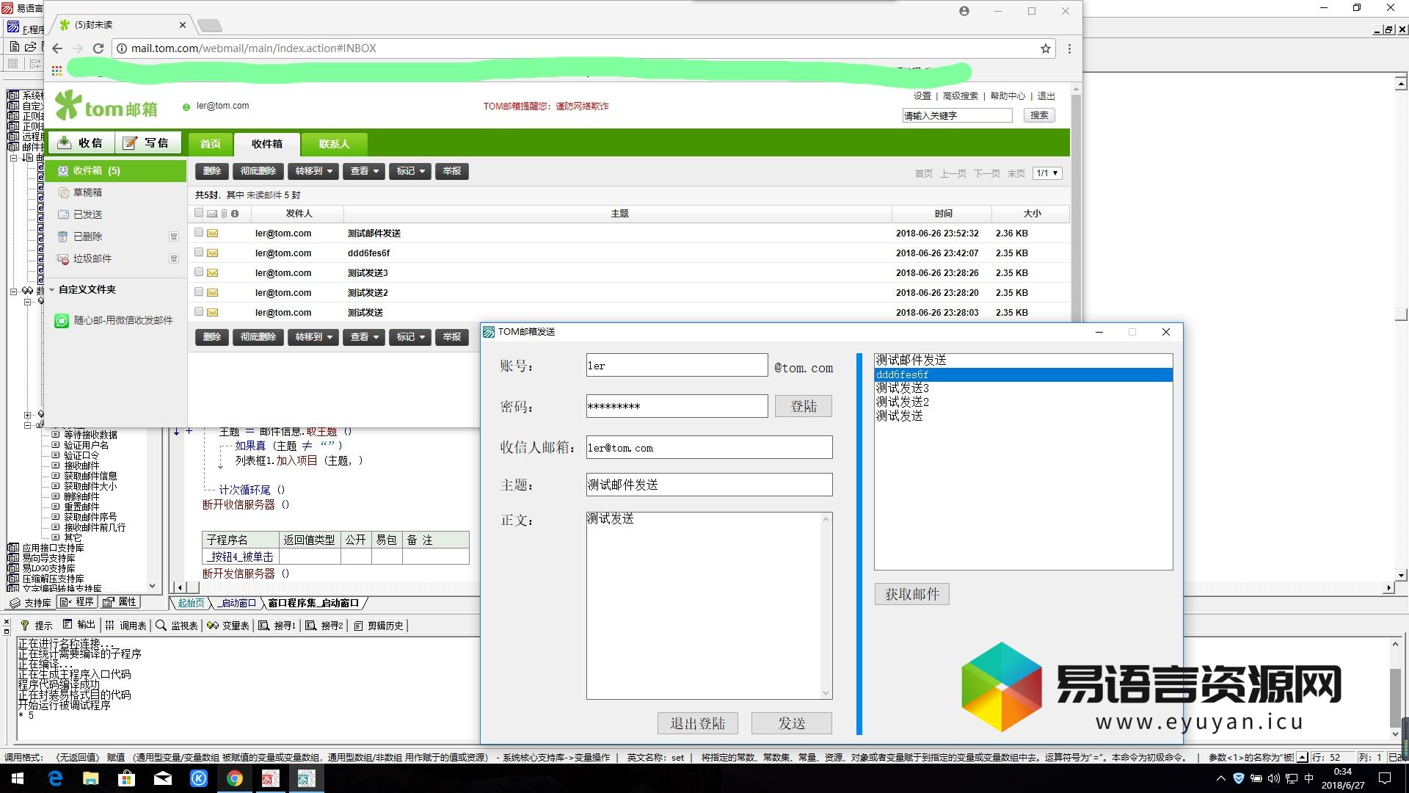Collapse the 自定义文件夹 section
Screen dimensions: 1409x793
pos(52,290)
